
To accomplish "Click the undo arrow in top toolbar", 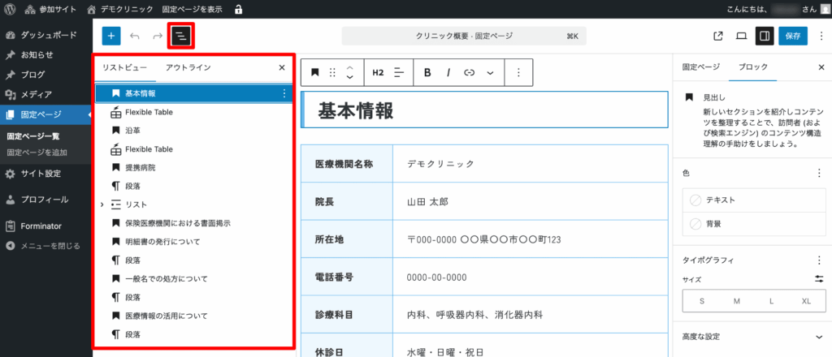I will point(135,36).
